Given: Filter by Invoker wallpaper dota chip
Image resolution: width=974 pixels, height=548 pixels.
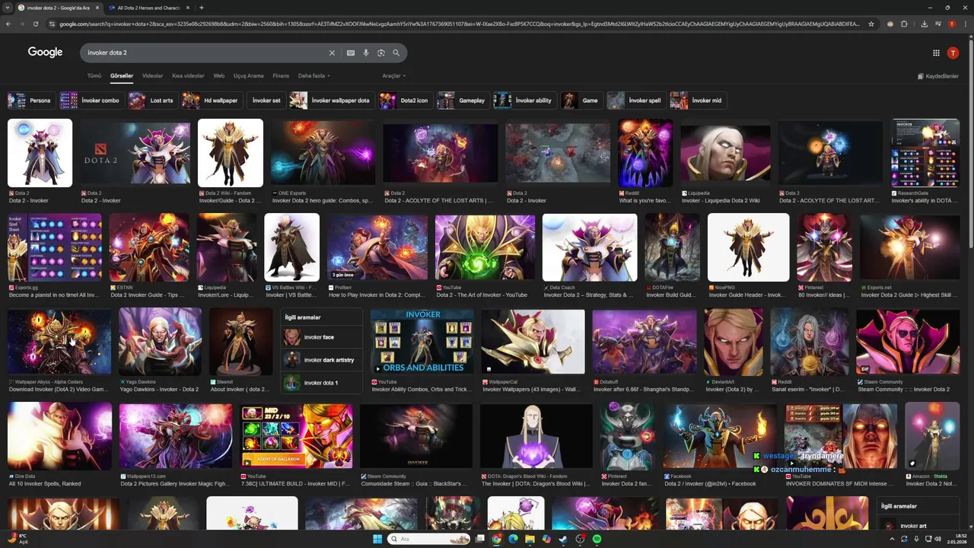Looking at the screenshot, I should click(331, 100).
